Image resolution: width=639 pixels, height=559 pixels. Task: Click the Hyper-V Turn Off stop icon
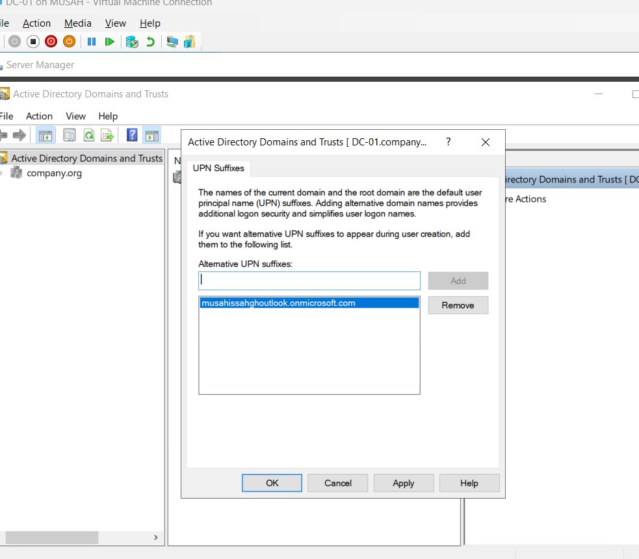(33, 42)
